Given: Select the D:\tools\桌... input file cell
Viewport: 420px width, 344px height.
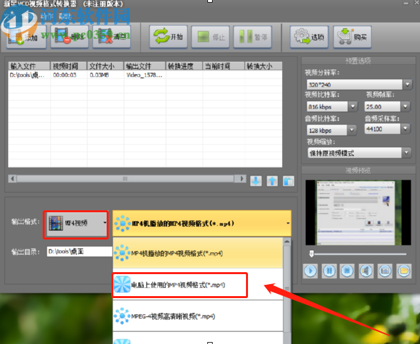Looking at the screenshot, I should (x=29, y=75).
